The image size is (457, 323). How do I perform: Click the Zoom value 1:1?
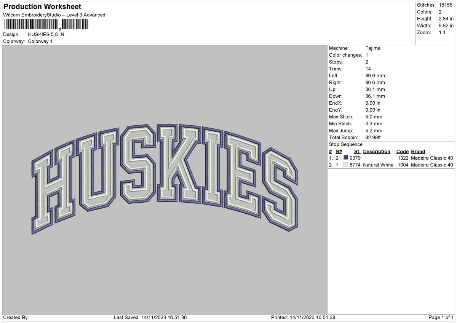443,32
